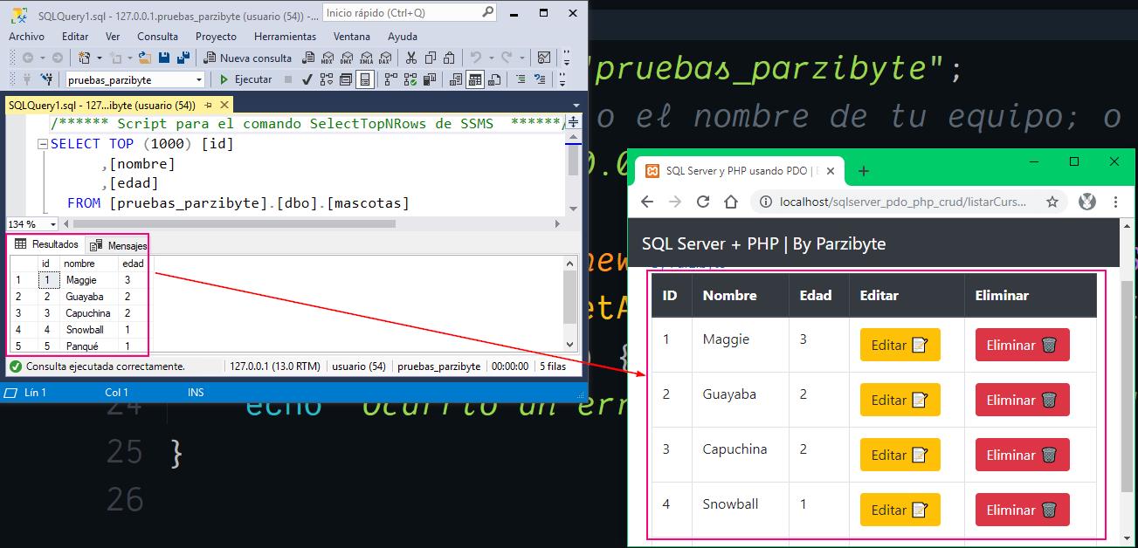Click the parse query checkmark icon
Viewport: 1138px width, 548px height.
[307, 79]
